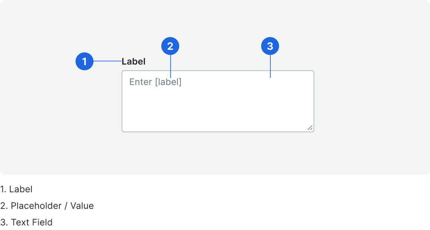Select the legend entry 3. Text Field
Viewport: 430px width, 230px height.
pos(26,223)
